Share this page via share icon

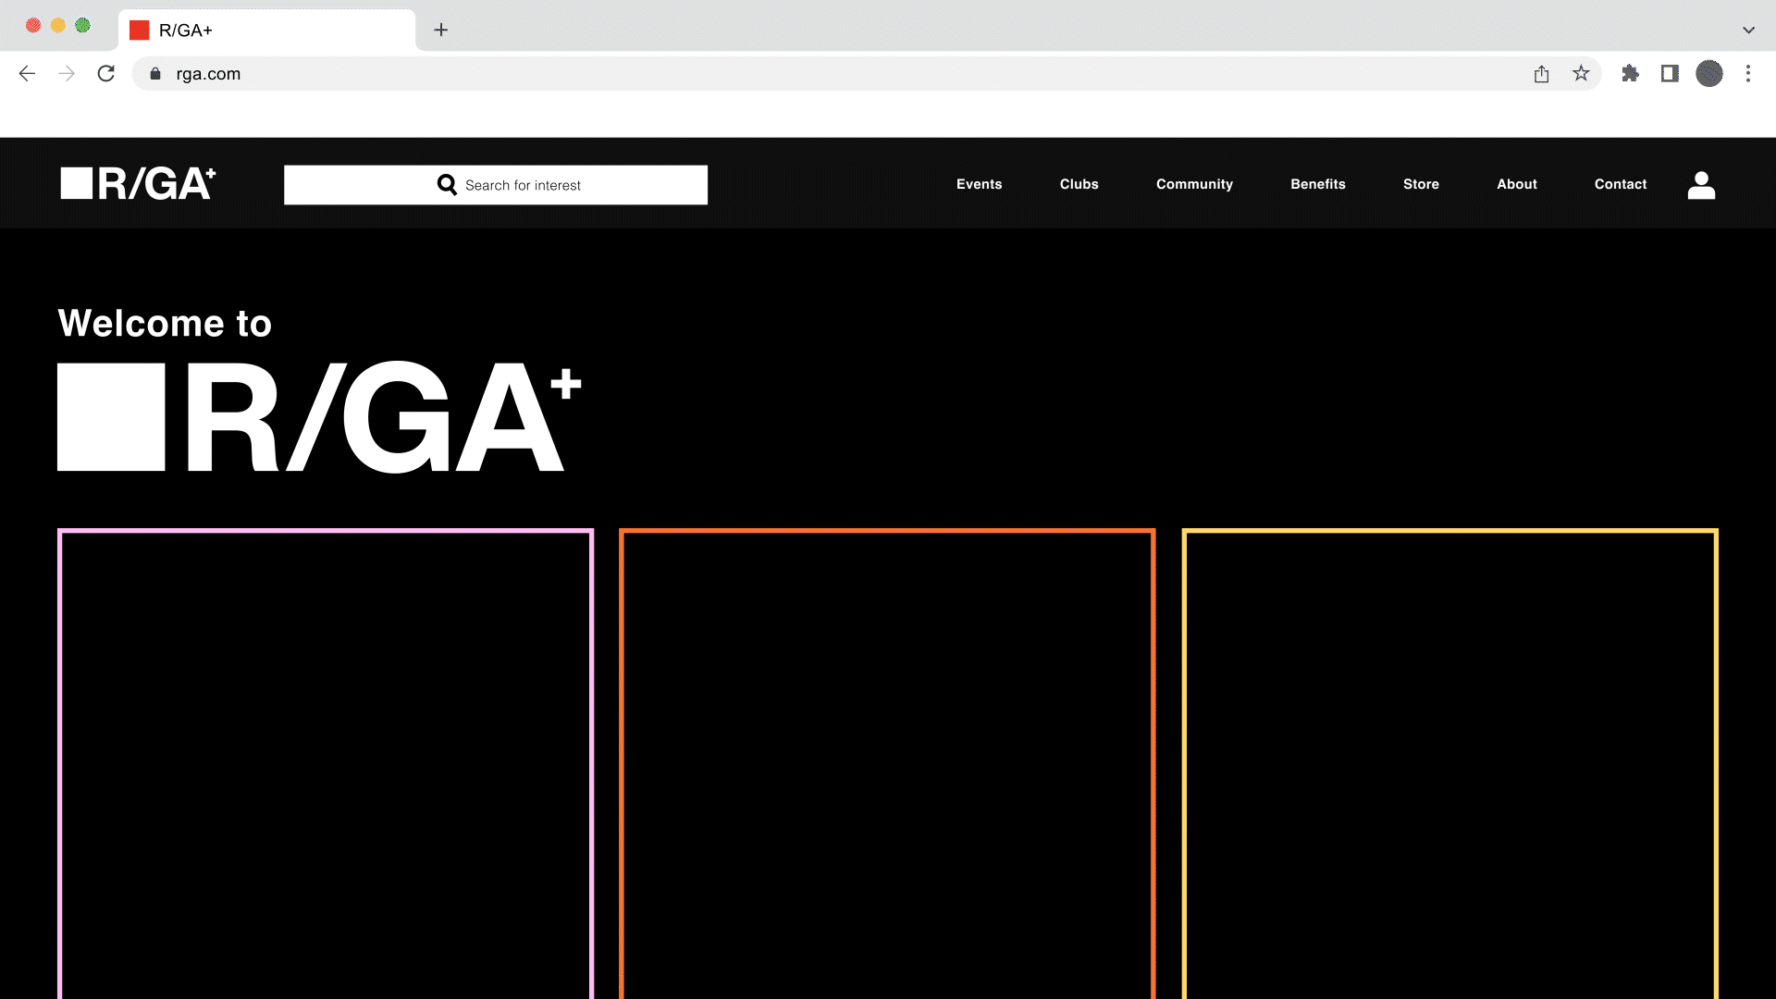pos(1541,74)
